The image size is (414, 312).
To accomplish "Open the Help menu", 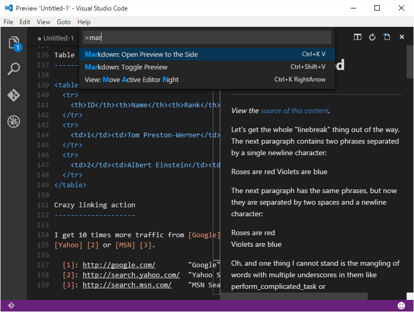I will 84,22.
